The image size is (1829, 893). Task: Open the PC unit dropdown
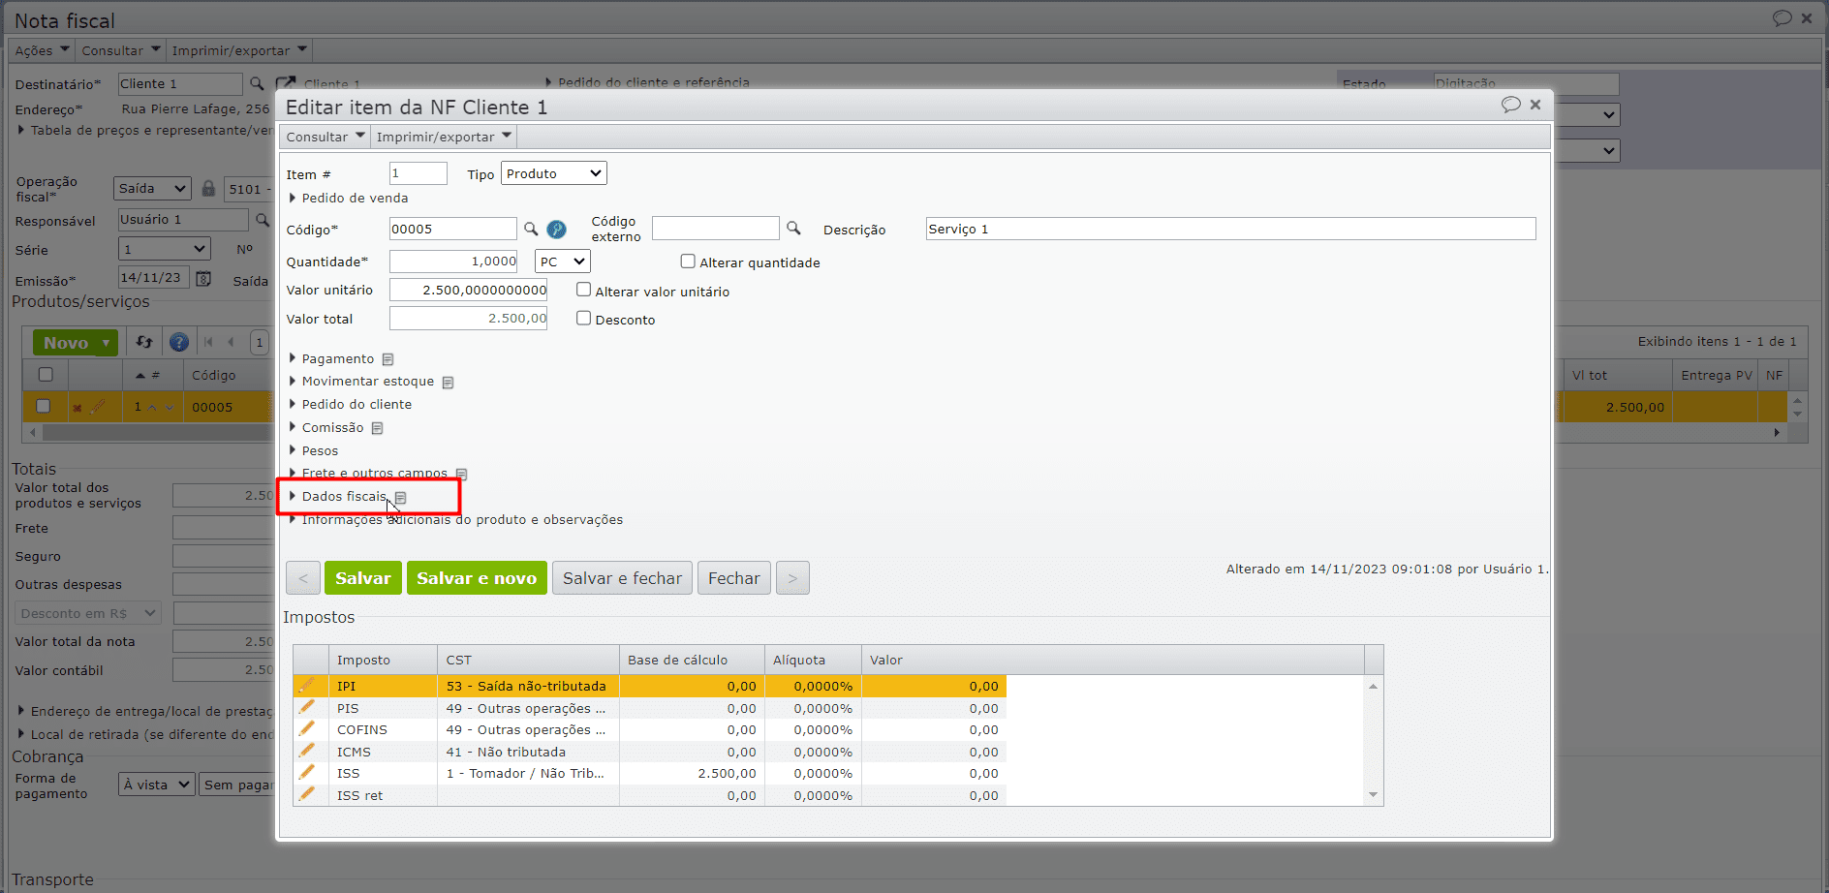562,262
